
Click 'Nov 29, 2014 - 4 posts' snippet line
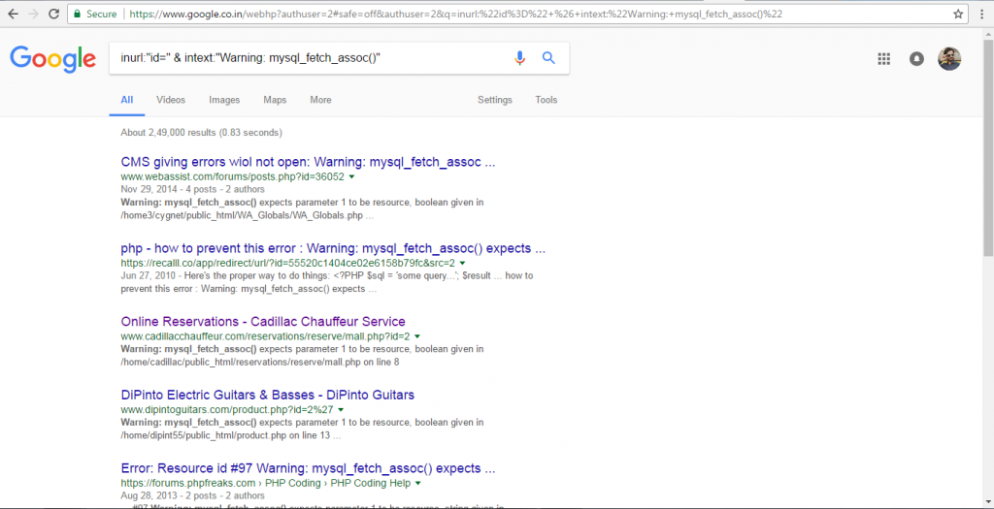click(193, 189)
